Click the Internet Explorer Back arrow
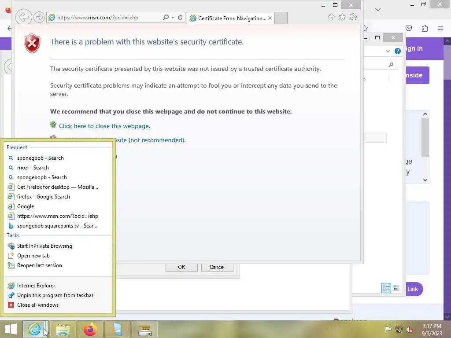Viewport: 451px width, 338px height. (x=24, y=17)
